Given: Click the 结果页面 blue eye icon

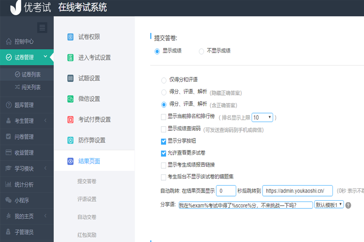Looking at the screenshot, I should coord(71,161).
